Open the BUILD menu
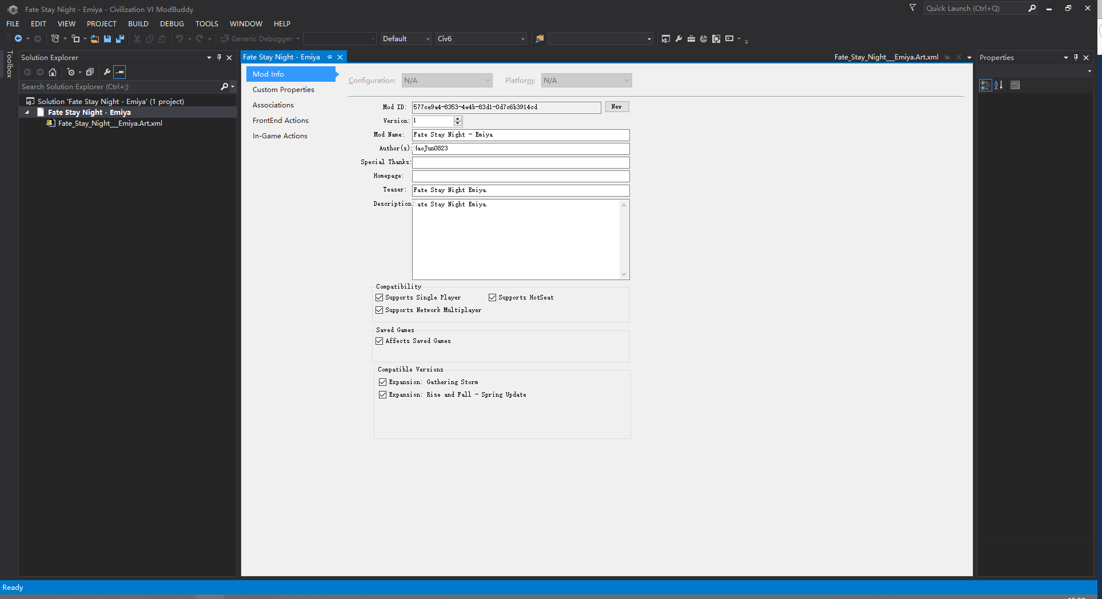1102x599 pixels. click(x=138, y=23)
